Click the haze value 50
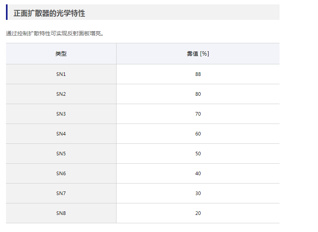 pos(198,154)
